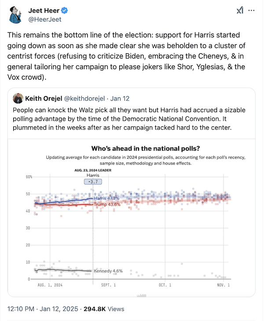Screen dimensions: 264x321
Task: Open the 12:10 PM timestamp link
Action: [22, 310]
